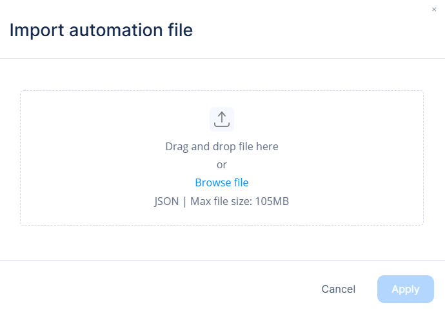Click the 'Import automation file' heading
Viewport: 445px width, 312px height.
pyautogui.click(x=101, y=30)
